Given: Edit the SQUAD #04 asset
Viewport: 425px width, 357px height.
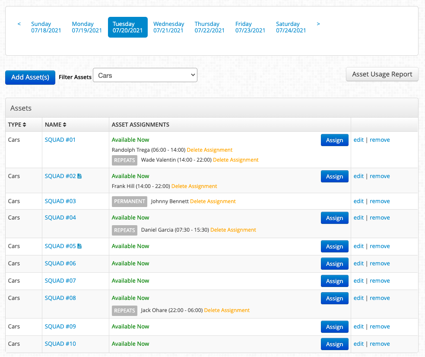Looking at the screenshot, I should (358, 218).
